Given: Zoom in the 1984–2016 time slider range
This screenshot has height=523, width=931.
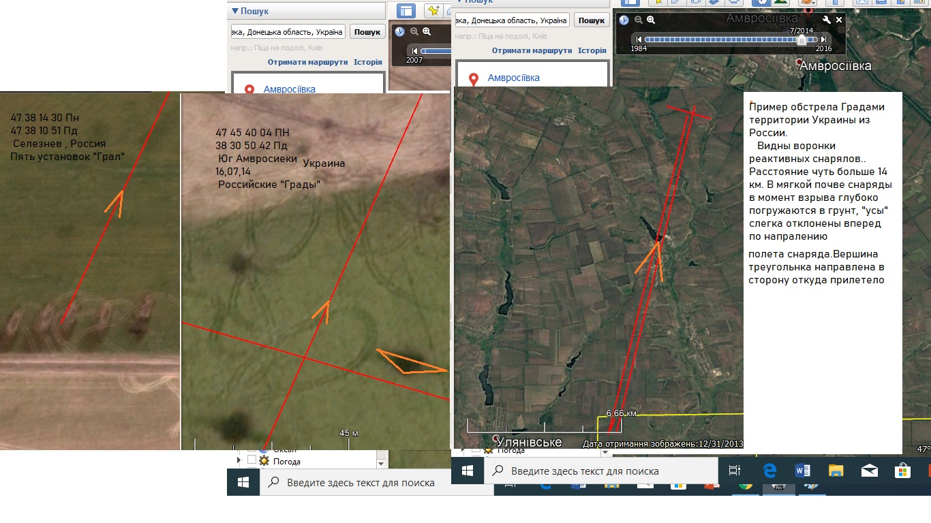Looking at the screenshot, I should tap(652, 20).
